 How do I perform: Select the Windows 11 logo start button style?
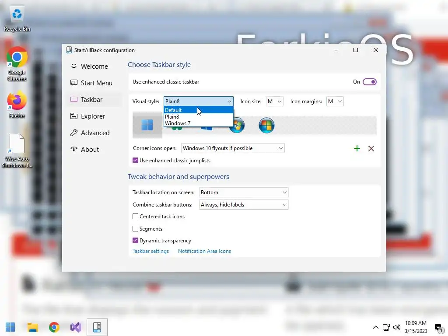(x=147, y=125)
